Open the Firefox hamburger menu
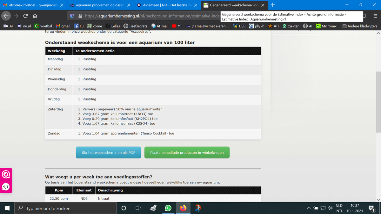Image resolution: width=381 pixels, height=214 pixels. 375,16
